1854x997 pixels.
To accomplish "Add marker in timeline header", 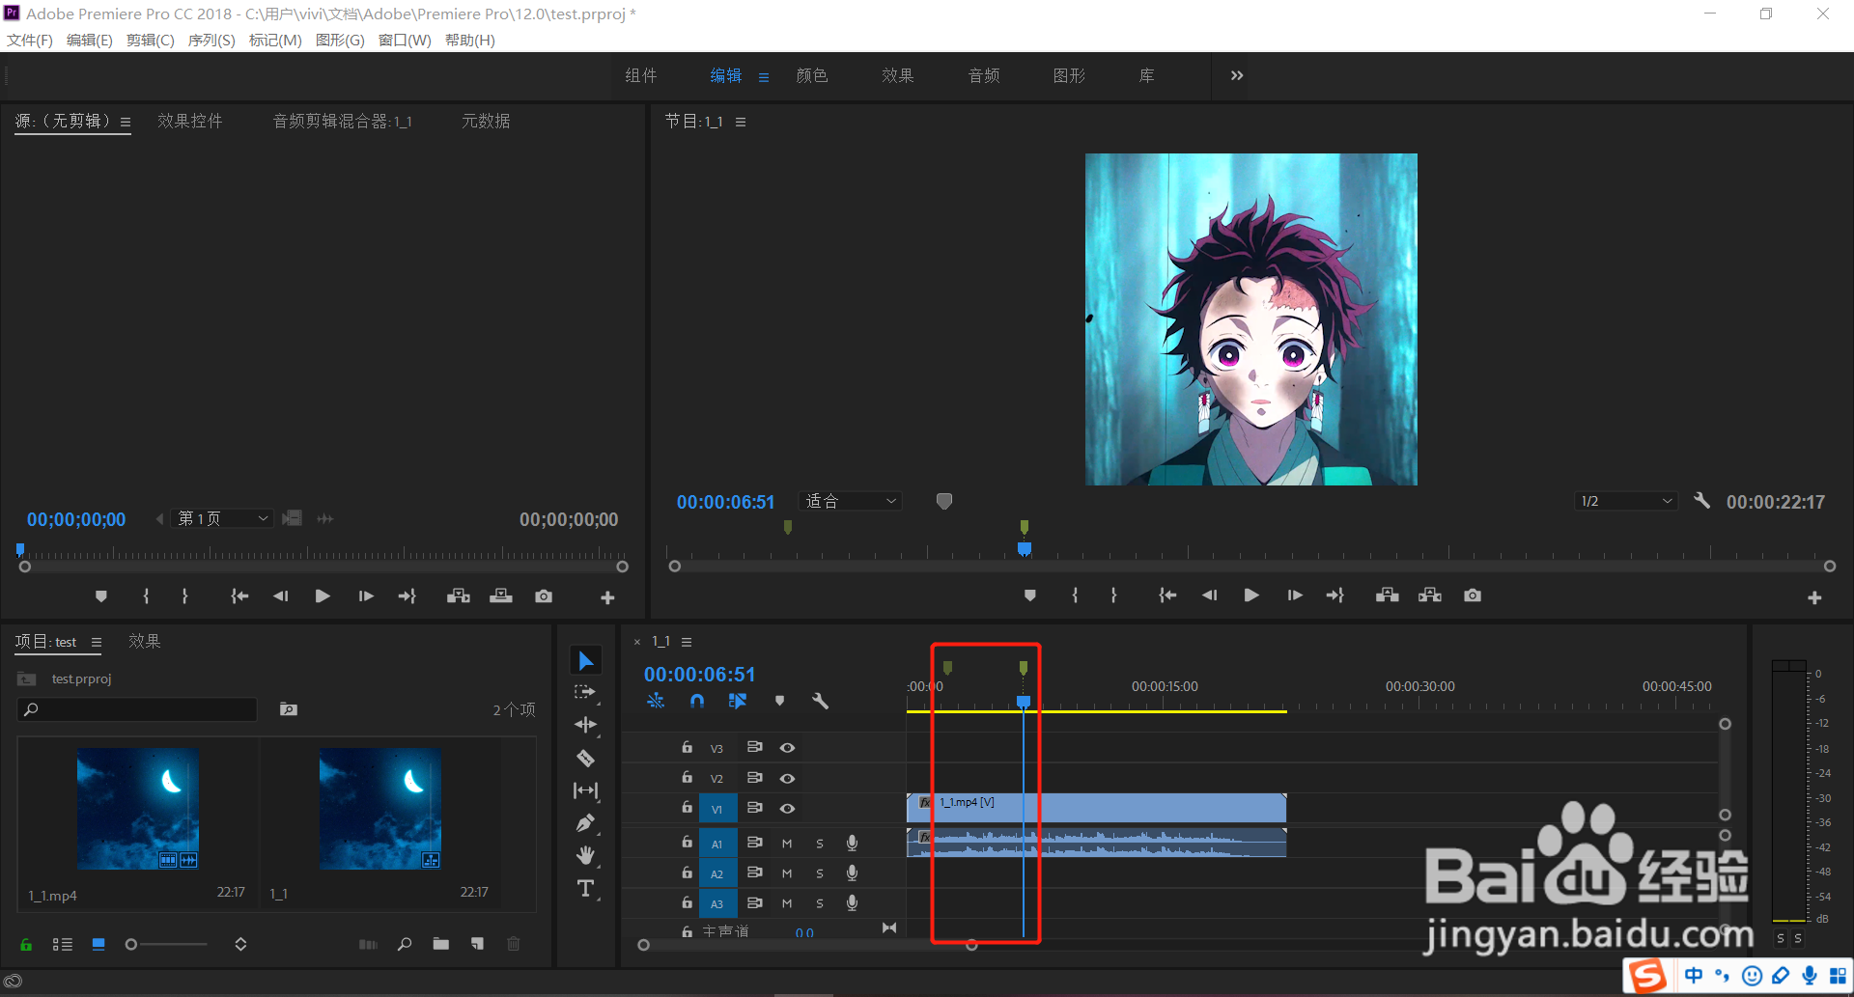I will point(779,702).
